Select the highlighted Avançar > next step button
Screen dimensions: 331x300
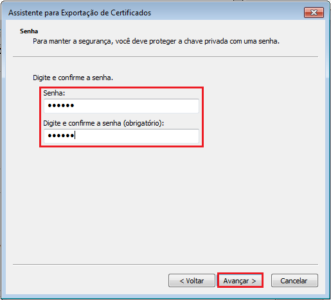click(x=240, y=280)
